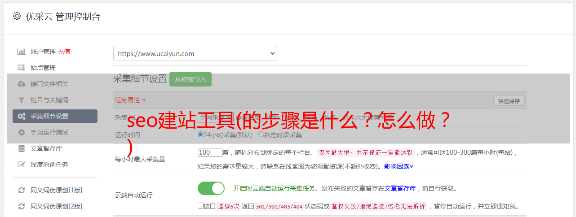Click the gear icon beside 优采云 管理控制台
This screenshot has height=217, width=576.
[x=17, y=16]
